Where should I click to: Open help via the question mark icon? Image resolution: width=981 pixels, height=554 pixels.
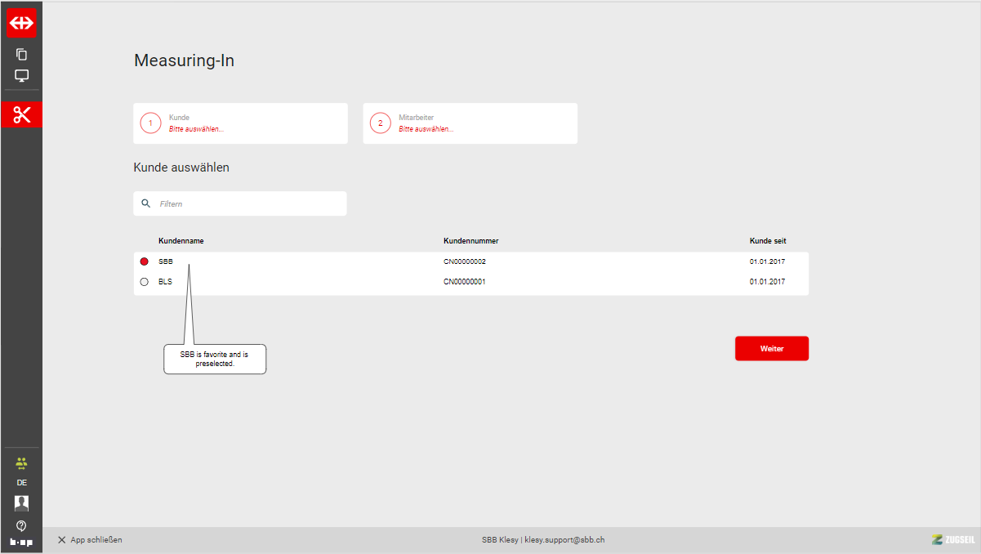click(21, 525)
